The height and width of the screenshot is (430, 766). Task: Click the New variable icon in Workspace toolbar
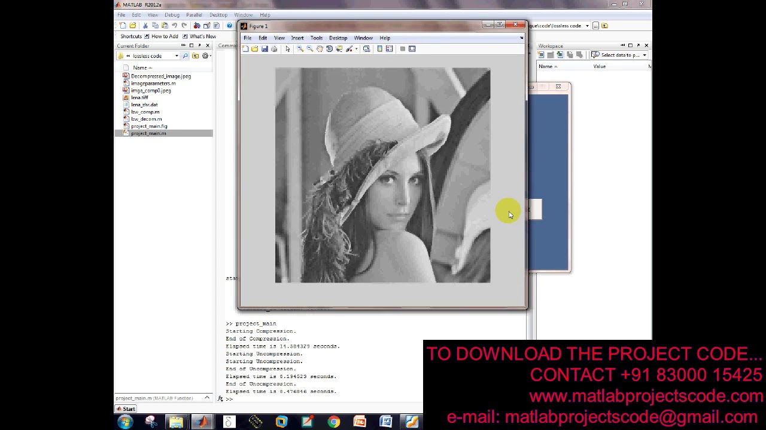pyautogui.click(x=540, y=55)
